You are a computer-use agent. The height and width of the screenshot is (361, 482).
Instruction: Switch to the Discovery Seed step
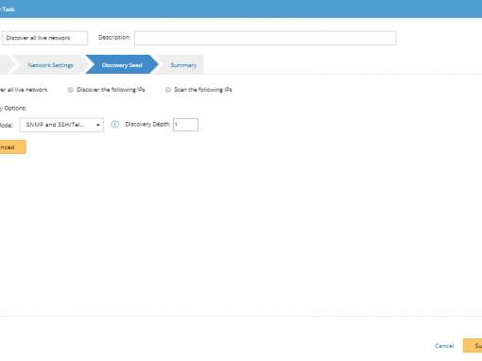coord(122,65)
